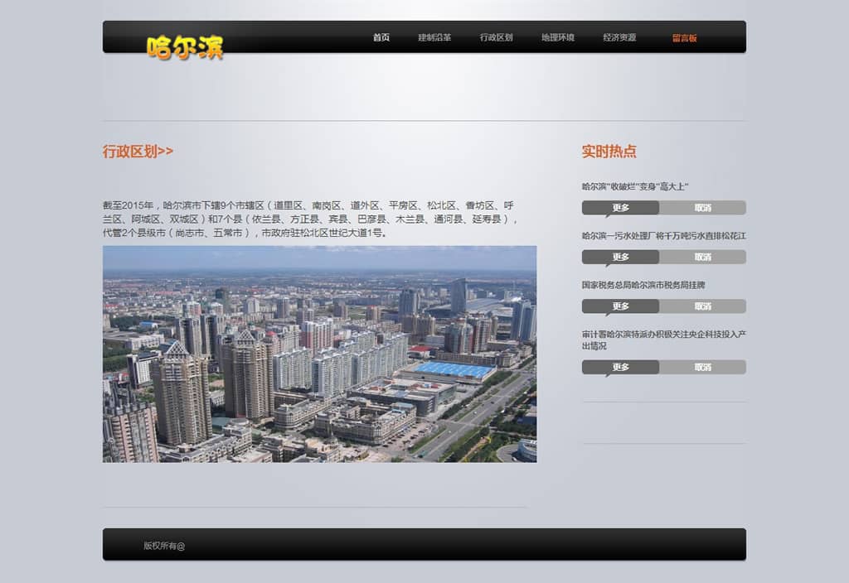
Task: Click the Harbin city aerial photo
Action: coord(319,354)
